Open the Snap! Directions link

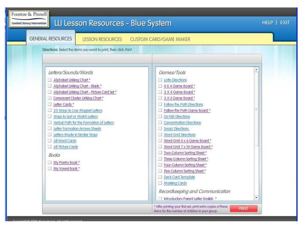click(x=176, y=129)
